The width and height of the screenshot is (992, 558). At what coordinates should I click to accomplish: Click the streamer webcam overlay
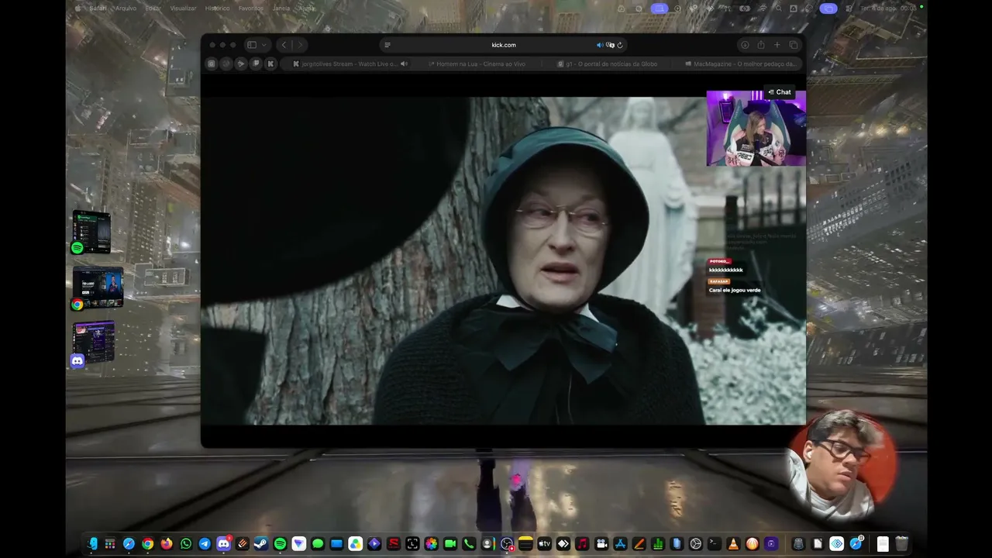tap(756, 129)
